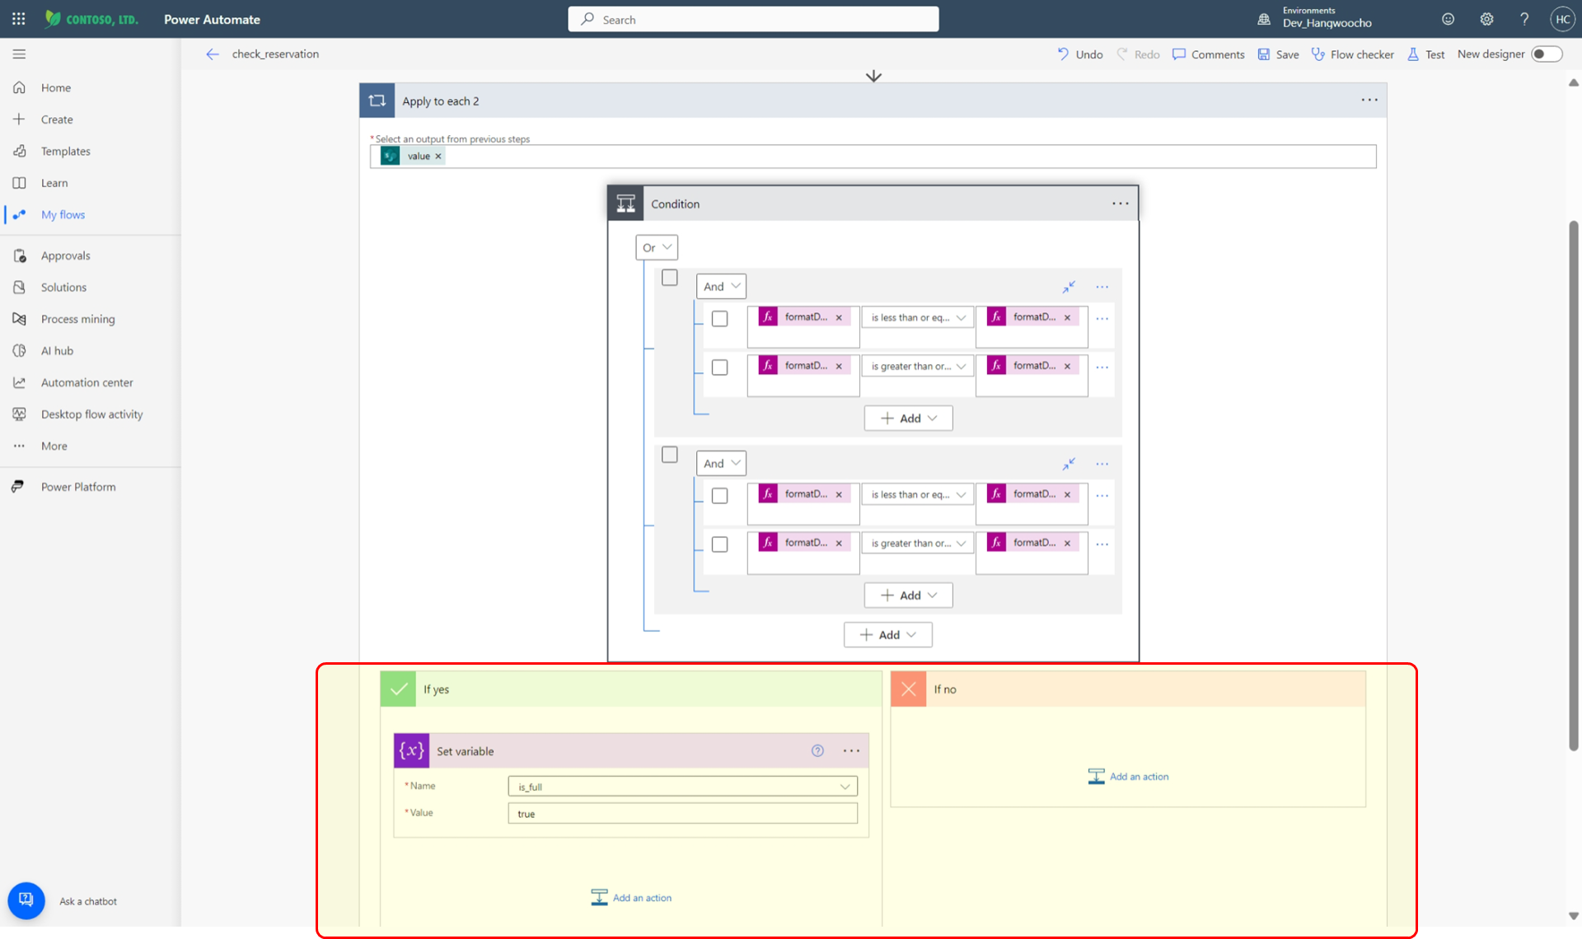Viewport: 1582px width, 939px height.
Task: Open second group's is less than or equal dropdown
Action: pos(917,495)
